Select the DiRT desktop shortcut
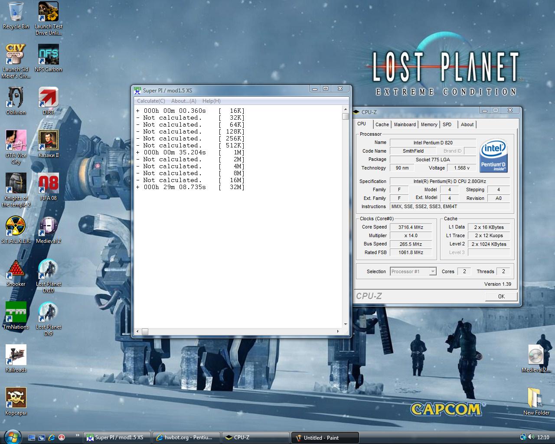 [x=49, y=101]
